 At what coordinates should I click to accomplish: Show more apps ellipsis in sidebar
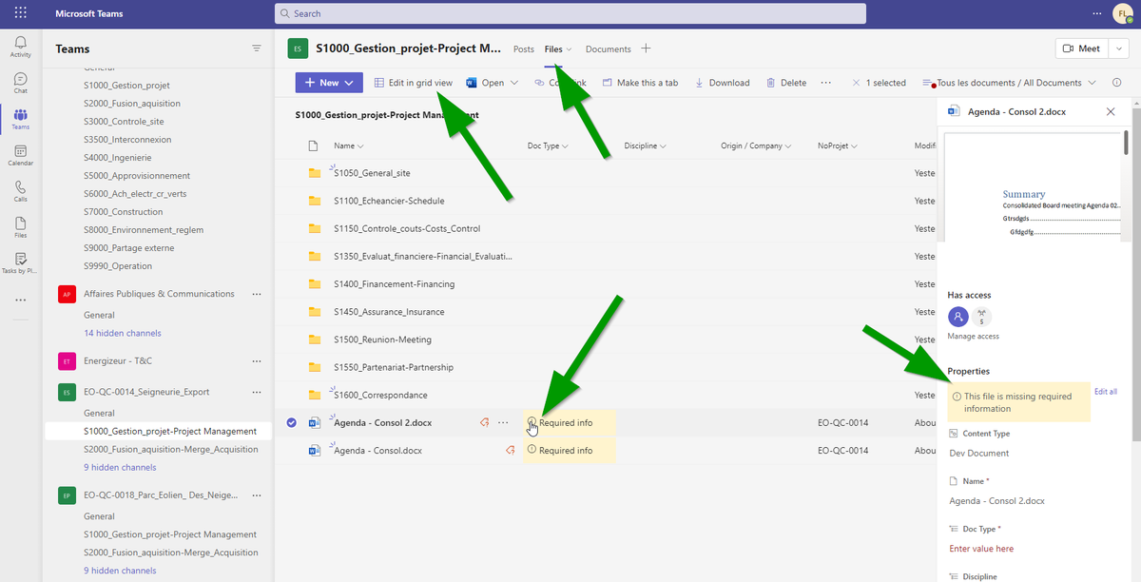(x=21, y=301)
